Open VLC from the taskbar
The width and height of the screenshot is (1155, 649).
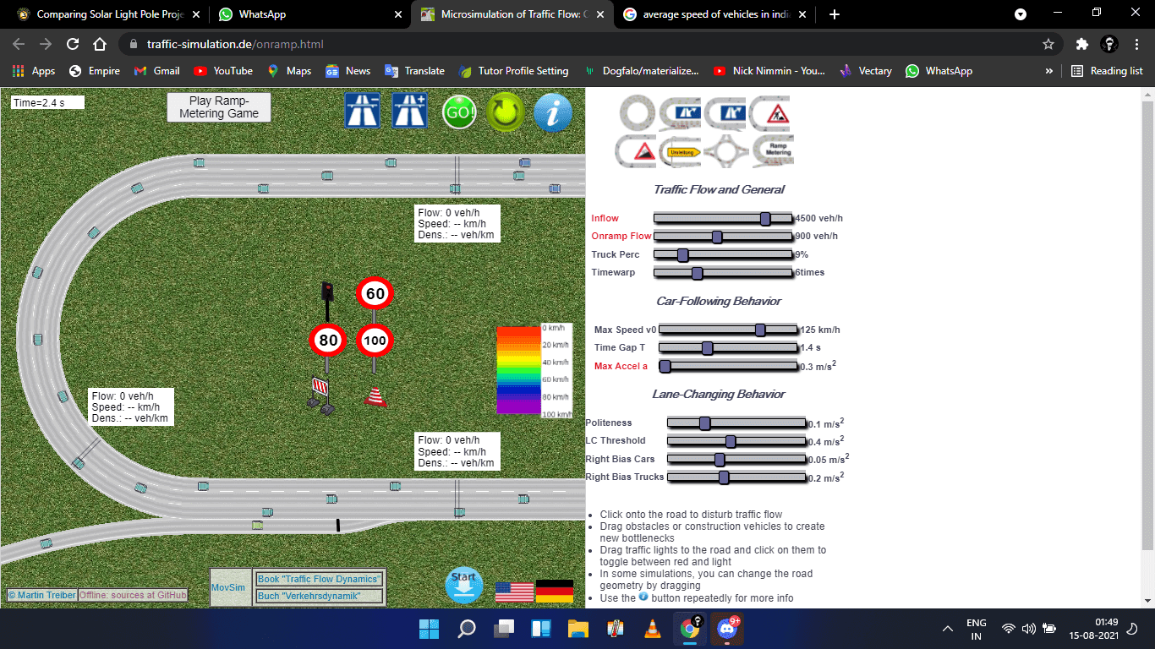[x=653, y=629]
